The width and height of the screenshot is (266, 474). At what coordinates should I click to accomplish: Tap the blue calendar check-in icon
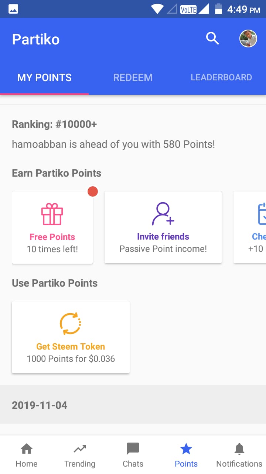262,214
